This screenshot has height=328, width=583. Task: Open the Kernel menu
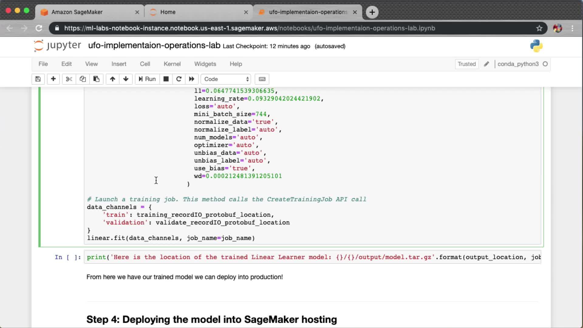click(x=172, y=64)
